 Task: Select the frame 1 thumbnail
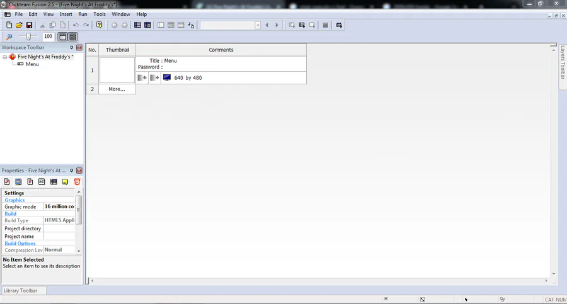point(117,70)
